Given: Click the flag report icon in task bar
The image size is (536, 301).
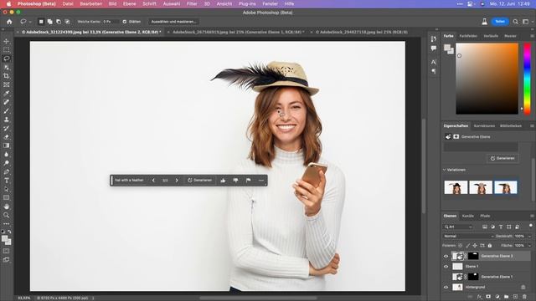Looking at the screenshot, I should [249, 181].
